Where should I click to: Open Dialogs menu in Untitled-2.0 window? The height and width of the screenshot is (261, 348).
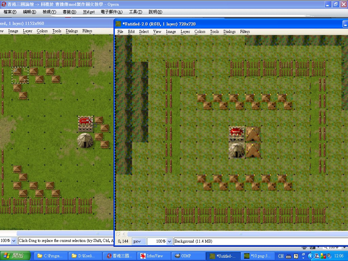point(229,32)
